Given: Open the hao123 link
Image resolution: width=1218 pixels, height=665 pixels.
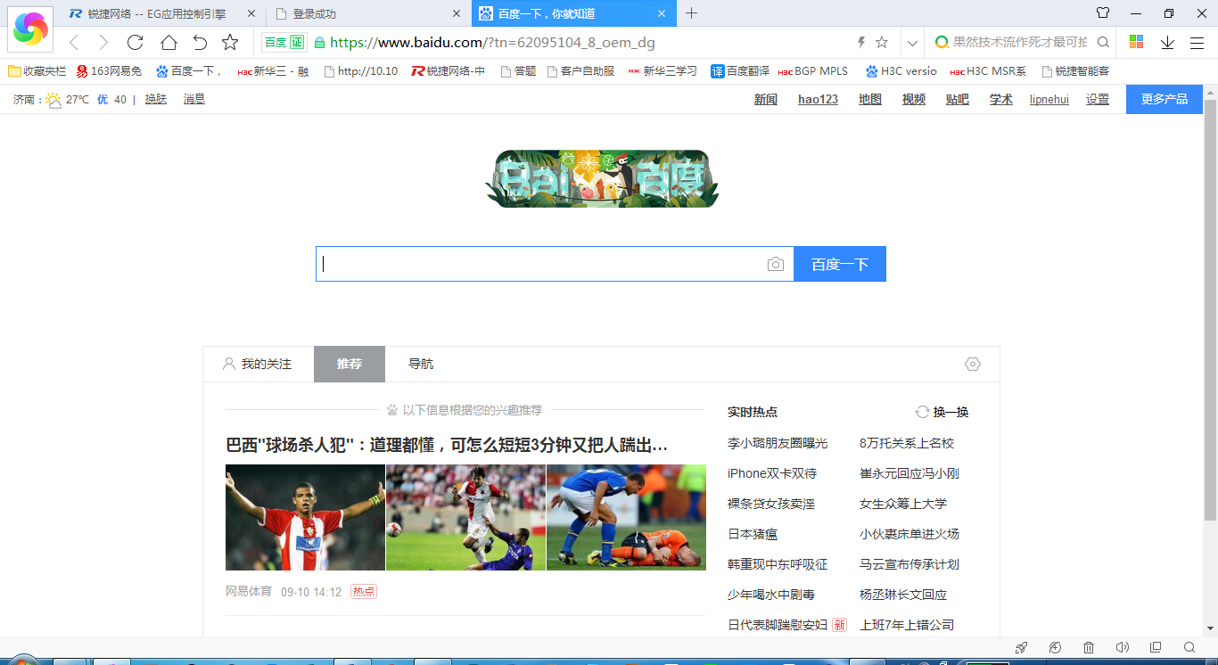Looking at the screenshot, I should click(818, 99).
